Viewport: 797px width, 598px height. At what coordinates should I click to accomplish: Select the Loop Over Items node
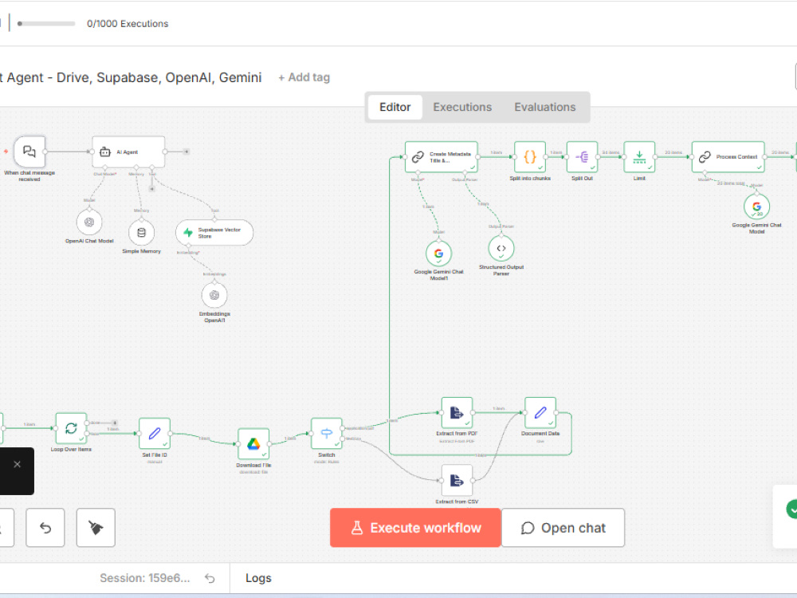point(71,428)
